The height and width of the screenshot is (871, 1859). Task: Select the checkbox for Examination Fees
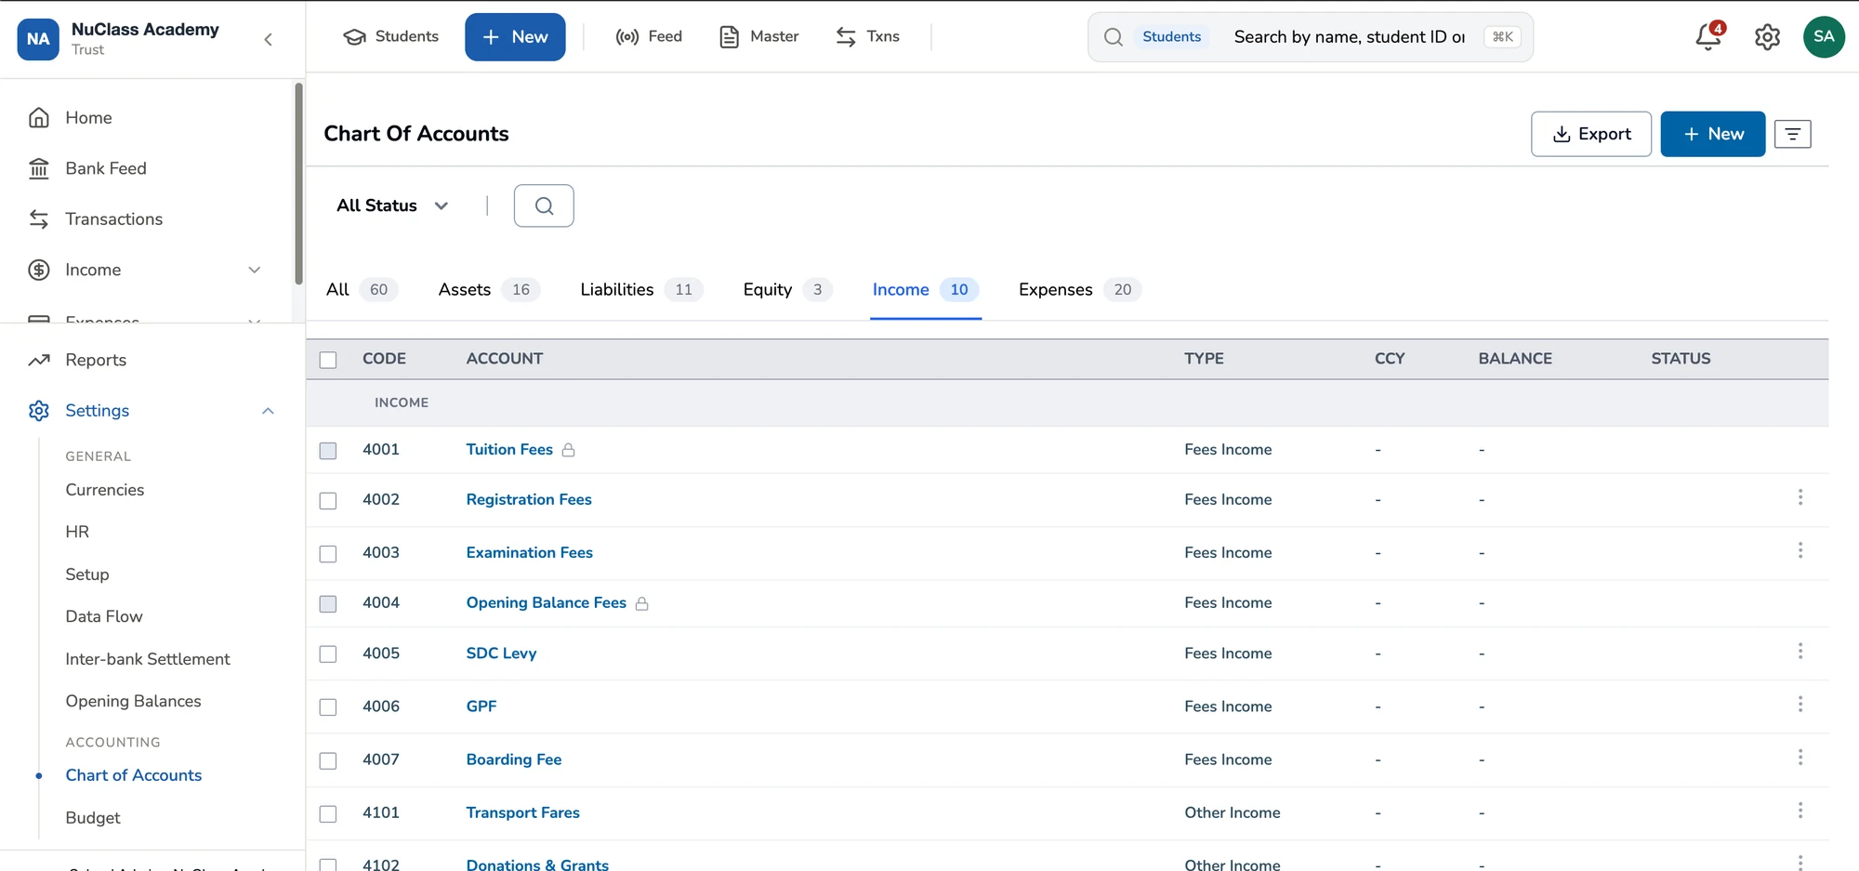328,553
